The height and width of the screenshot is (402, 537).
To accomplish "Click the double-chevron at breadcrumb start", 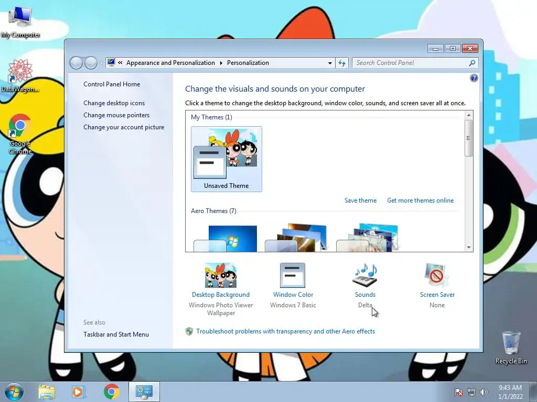I will [x=120, y=63].
